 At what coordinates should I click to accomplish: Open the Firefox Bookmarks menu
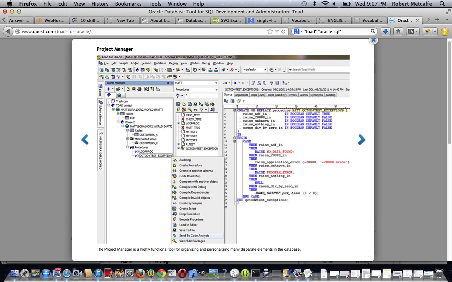pyautogui.click(x=128, y=4)
